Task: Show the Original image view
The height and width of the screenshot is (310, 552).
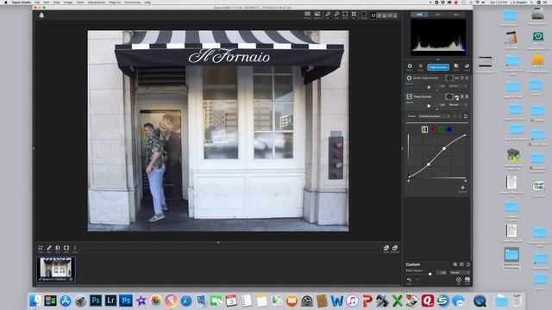Action: 317,15
